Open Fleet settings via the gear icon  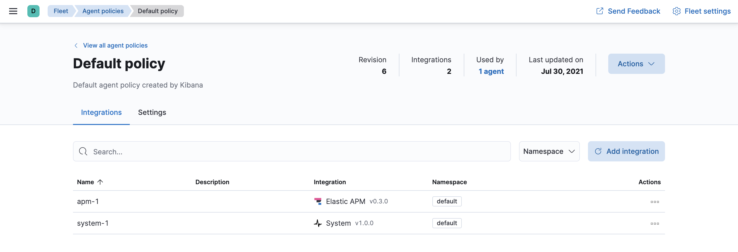click(x=677, y=11)
